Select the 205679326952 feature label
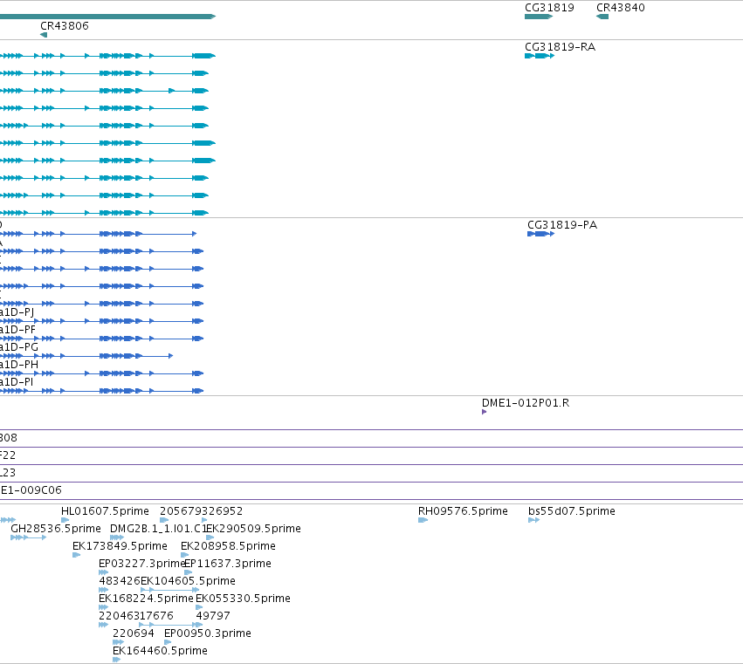This screenshot has height=664, width=743. (x=201, y=511)
